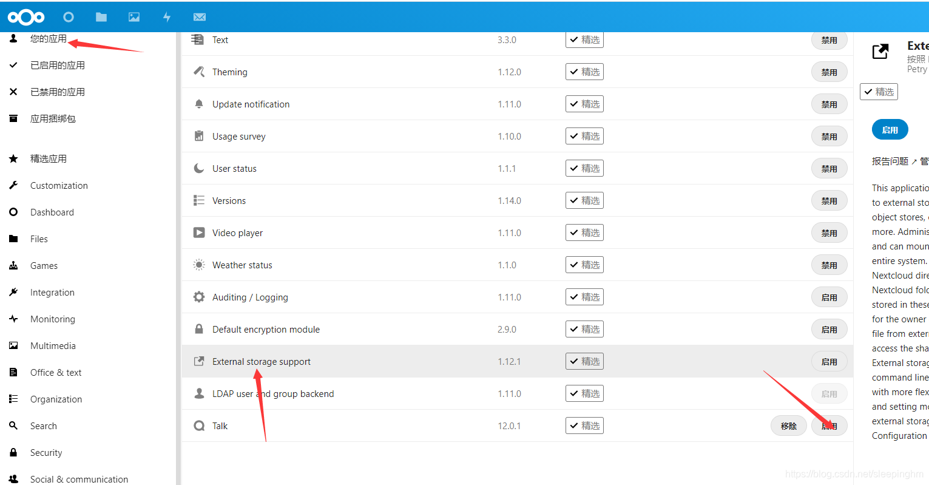Open 您的应用 (Your apps) section
The image size is (929, 485).
click(49, 38)
